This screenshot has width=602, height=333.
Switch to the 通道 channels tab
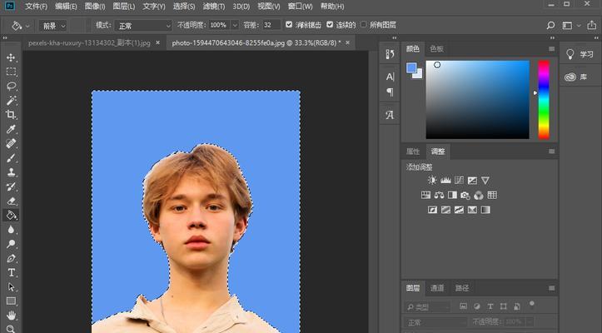tap(437, 288)
